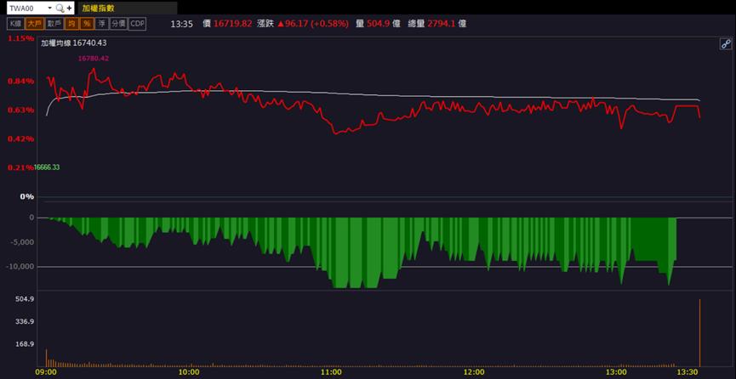
Task: Click the high price label 16780.42
Action: (x=94, y=58)
